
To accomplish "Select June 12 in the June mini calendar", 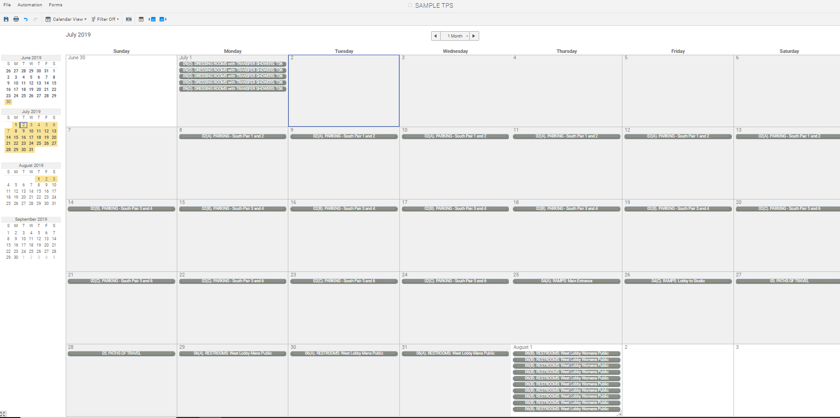I will (31, 83).
